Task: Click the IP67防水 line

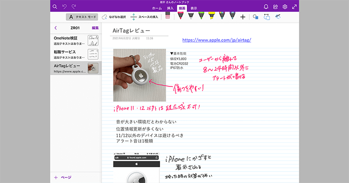Action: point(177,68)
